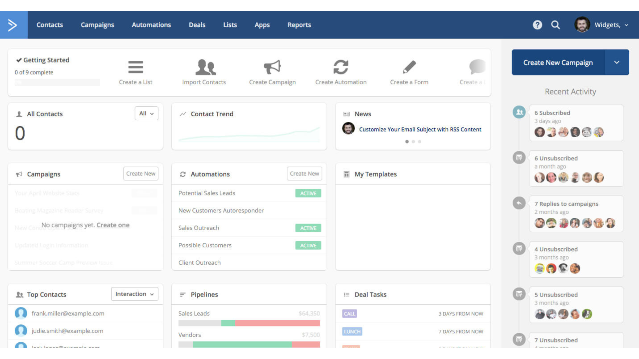Open the help question mark icon
Viewport: 639px width, 359px height.
click(x=537, y=25)
